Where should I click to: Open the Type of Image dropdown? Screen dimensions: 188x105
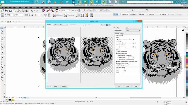[x=133, y=30]
